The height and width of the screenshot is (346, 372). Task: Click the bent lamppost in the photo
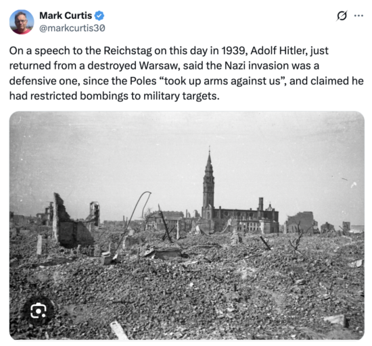click(134, 223)
